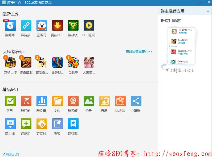The image size is (212, 157).
Task: Open the 群战绩 trophy app
Action: 73,25
